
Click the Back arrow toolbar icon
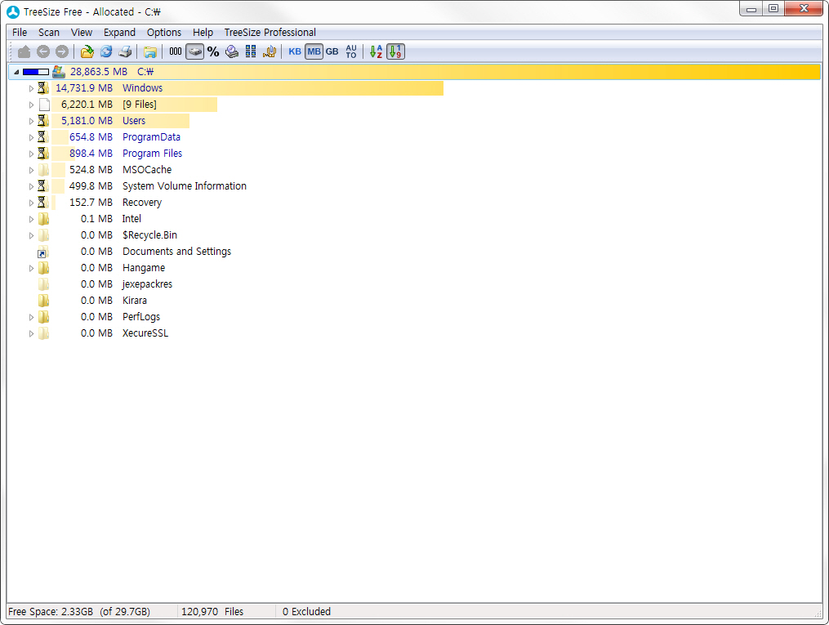click(43, 51)
